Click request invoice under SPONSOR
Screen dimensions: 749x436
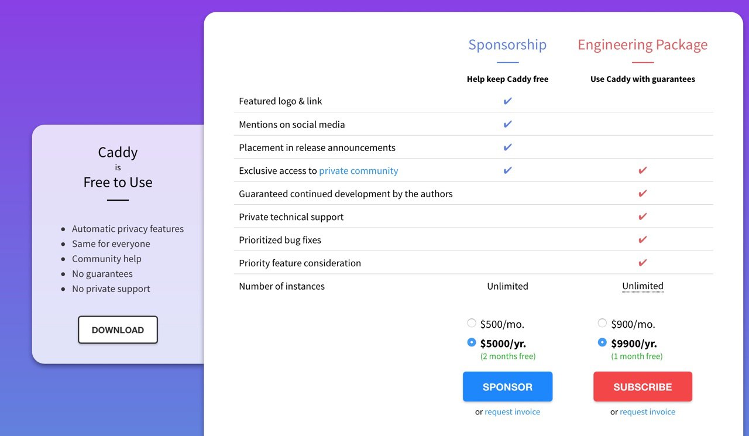coord(512,412)
